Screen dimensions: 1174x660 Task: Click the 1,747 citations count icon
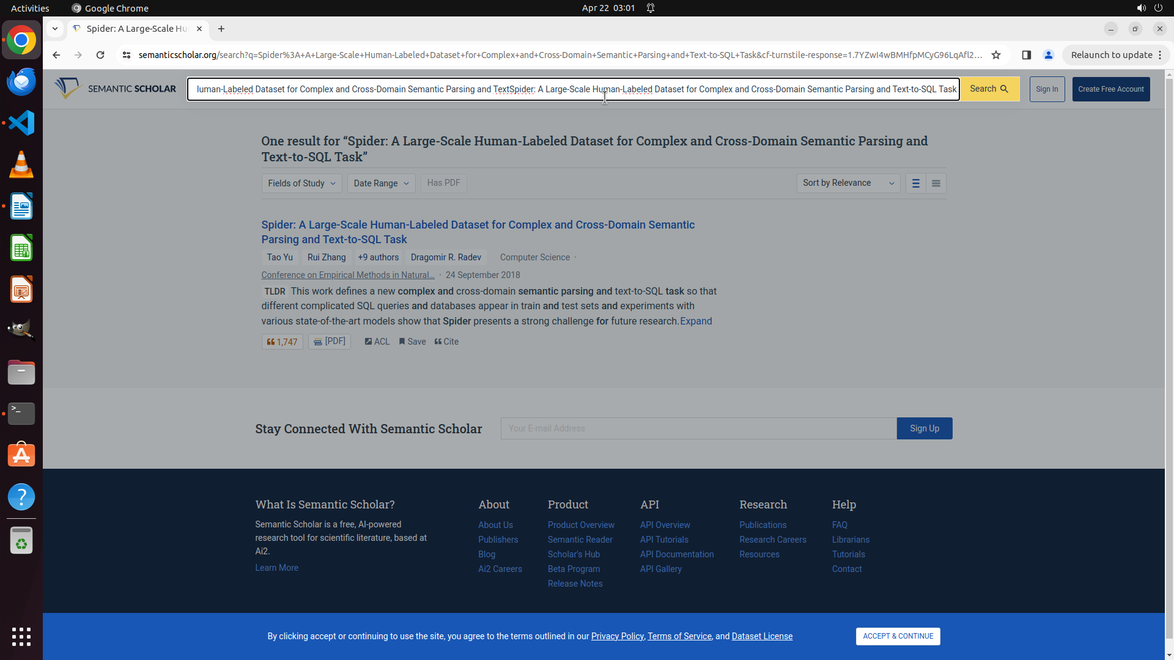(282, 342)
